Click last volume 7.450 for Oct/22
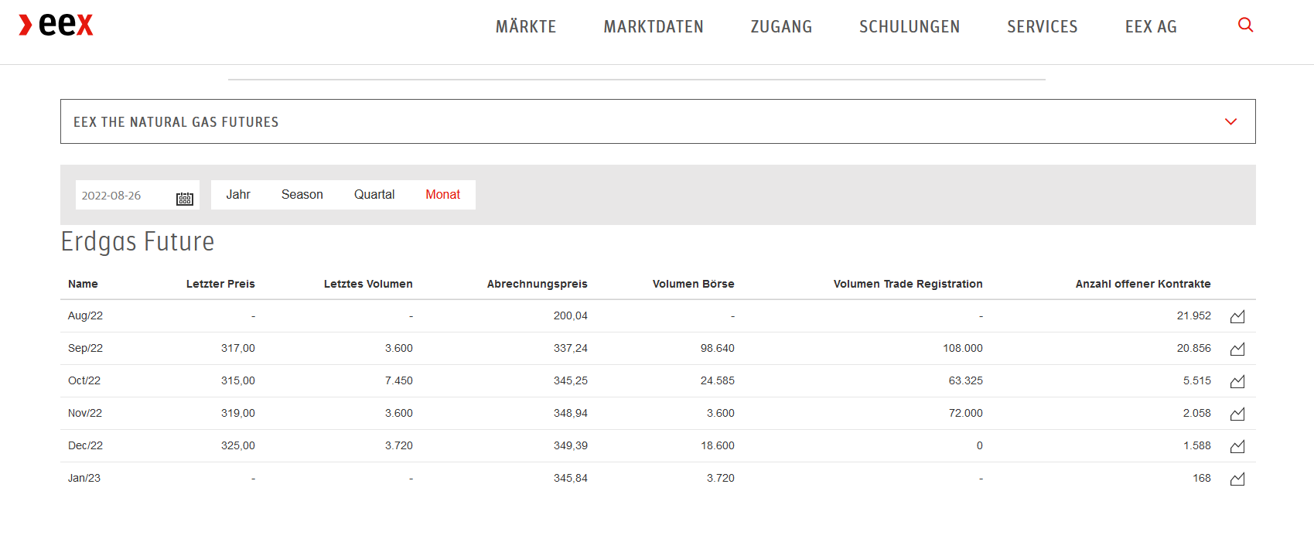1314x549 pixels. (399, 380)
